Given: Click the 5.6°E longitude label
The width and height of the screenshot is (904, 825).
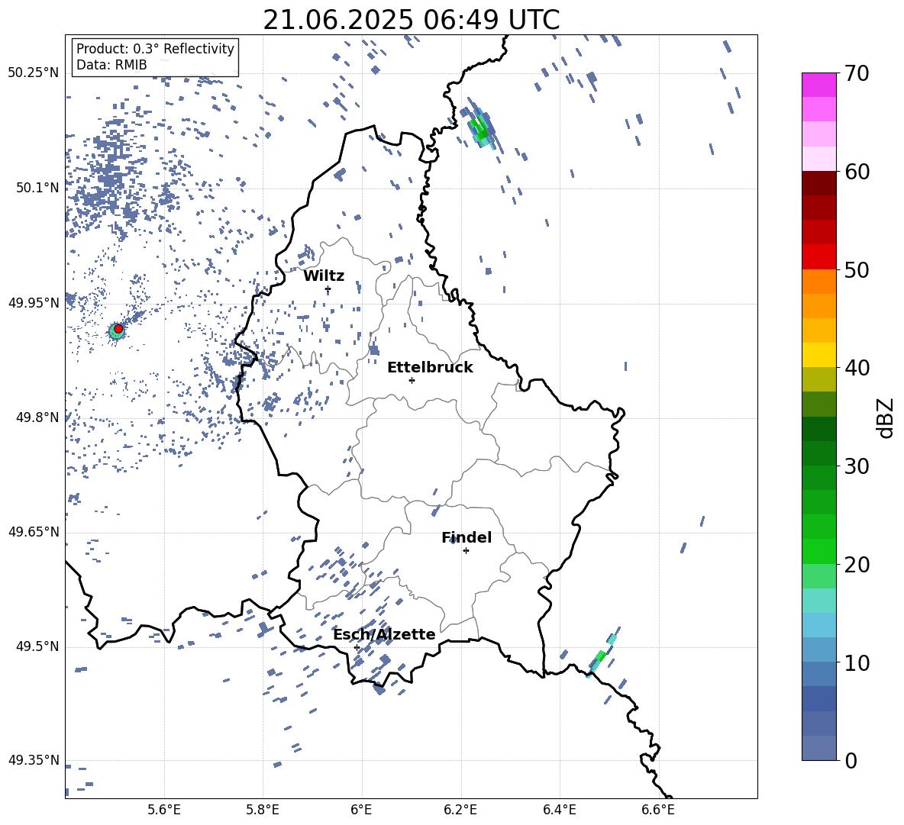Looking at the screenshot, I should (164, 810).
